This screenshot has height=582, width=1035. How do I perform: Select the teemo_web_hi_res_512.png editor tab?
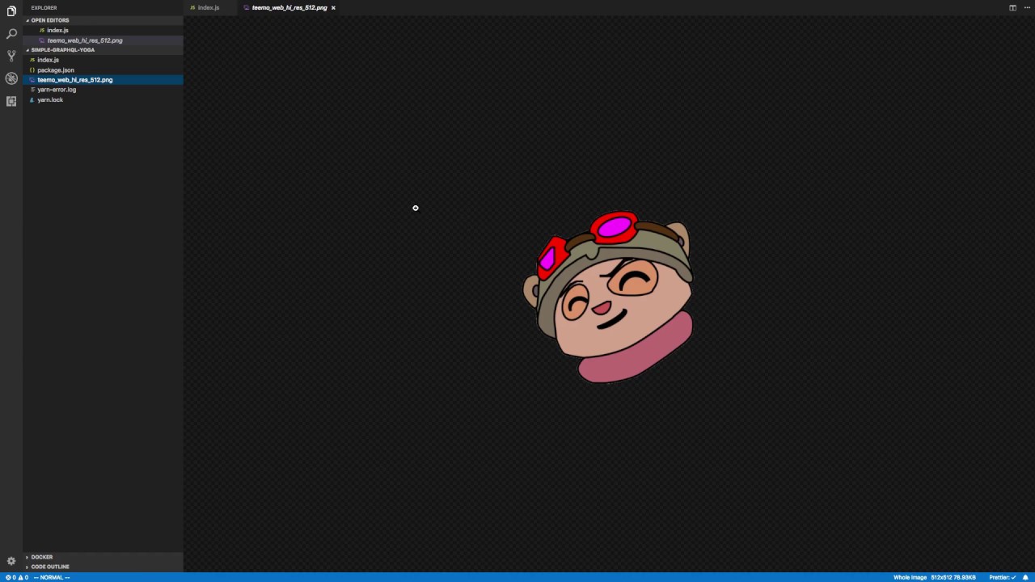[x=289, y=7]
